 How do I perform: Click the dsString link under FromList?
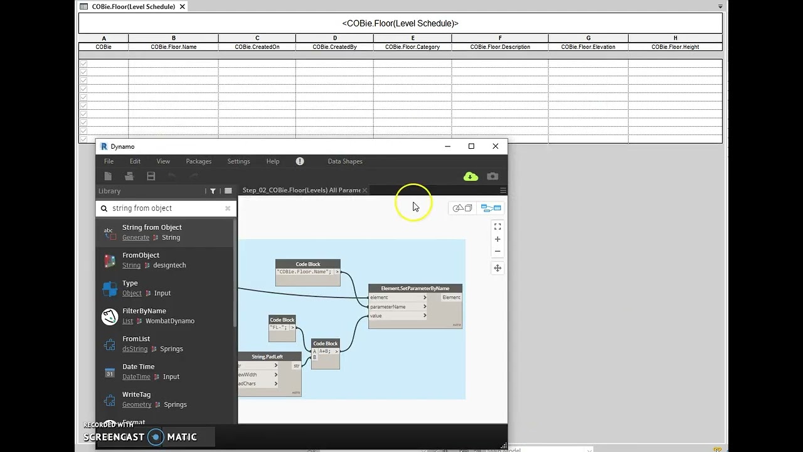(135, 349)
